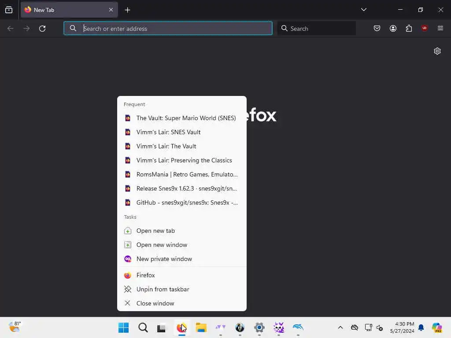Open GitHub snes9xgit/snes9x entry

click(182, 202)
